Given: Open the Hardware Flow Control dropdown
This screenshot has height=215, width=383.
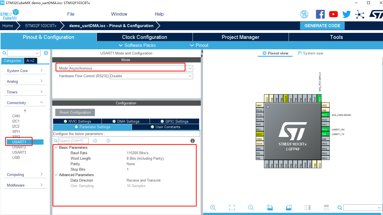Looking at the screenshot, I should click(x=190, y=76).
